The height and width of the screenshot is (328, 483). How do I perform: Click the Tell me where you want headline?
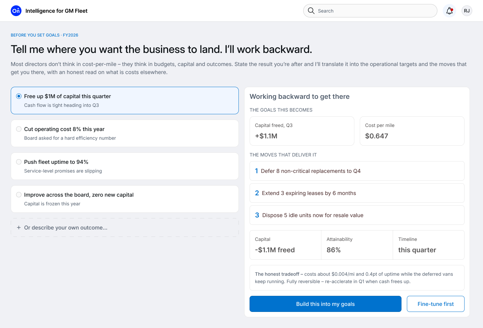click(x=161, y=49)
